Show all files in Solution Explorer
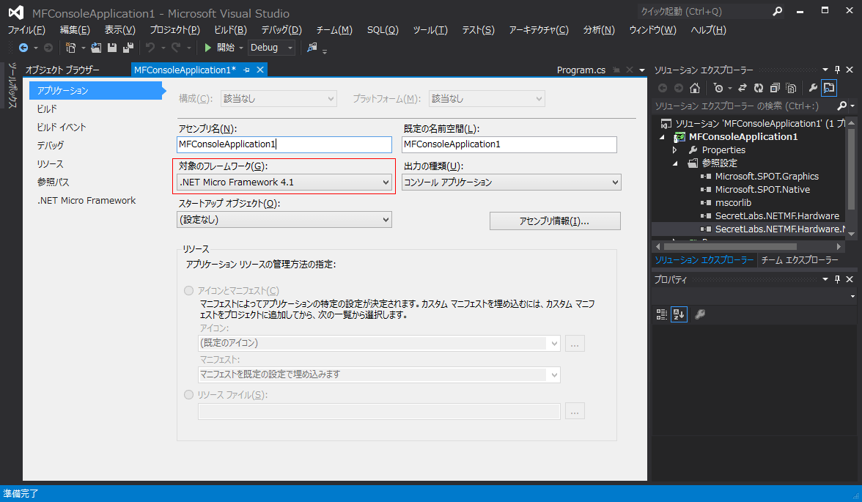Viewport: 862px width, 502px height. (x=791, y=87)
